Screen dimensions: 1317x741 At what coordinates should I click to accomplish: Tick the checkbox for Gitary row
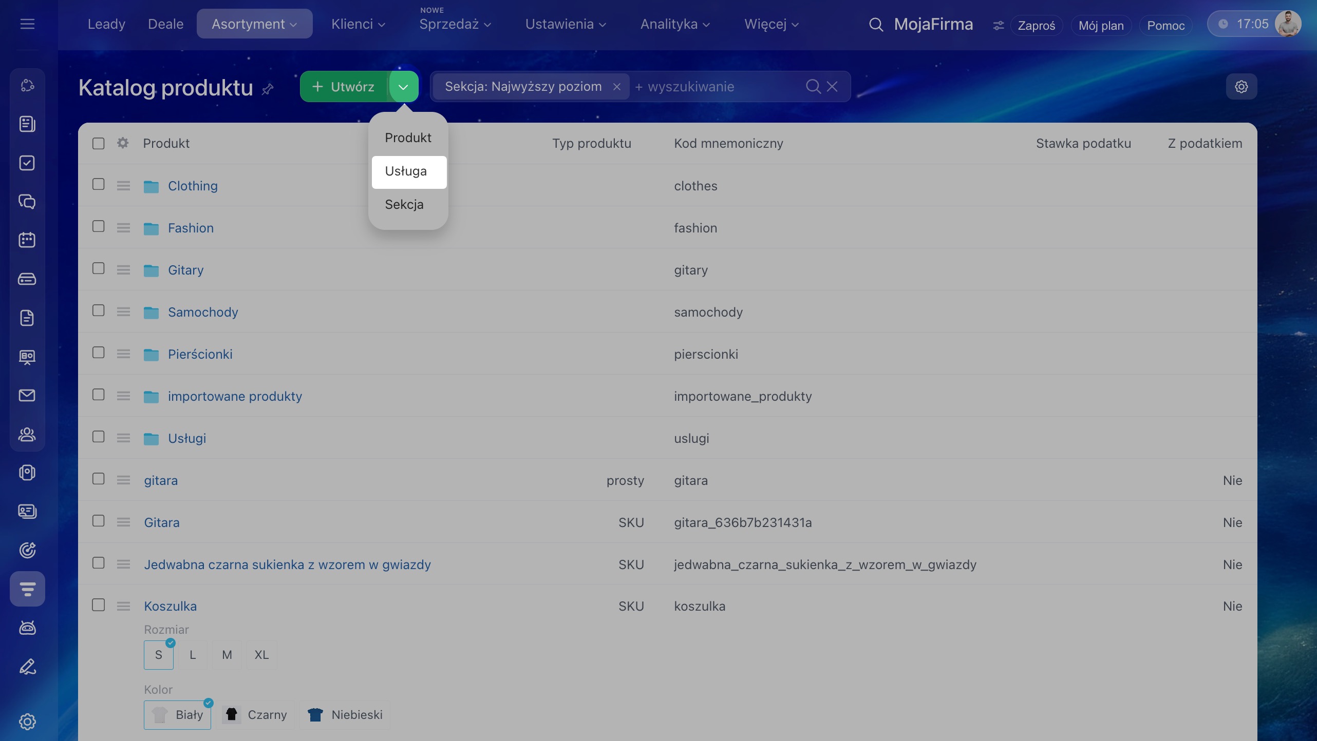tap(98, 268)
